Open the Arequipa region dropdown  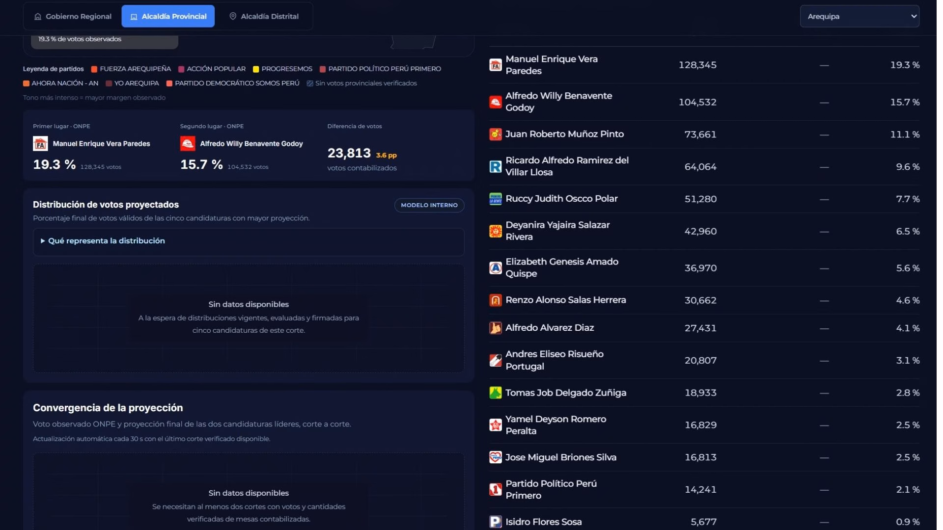pos(860,16)
